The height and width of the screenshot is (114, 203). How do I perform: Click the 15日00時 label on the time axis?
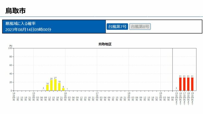point(34,96)
